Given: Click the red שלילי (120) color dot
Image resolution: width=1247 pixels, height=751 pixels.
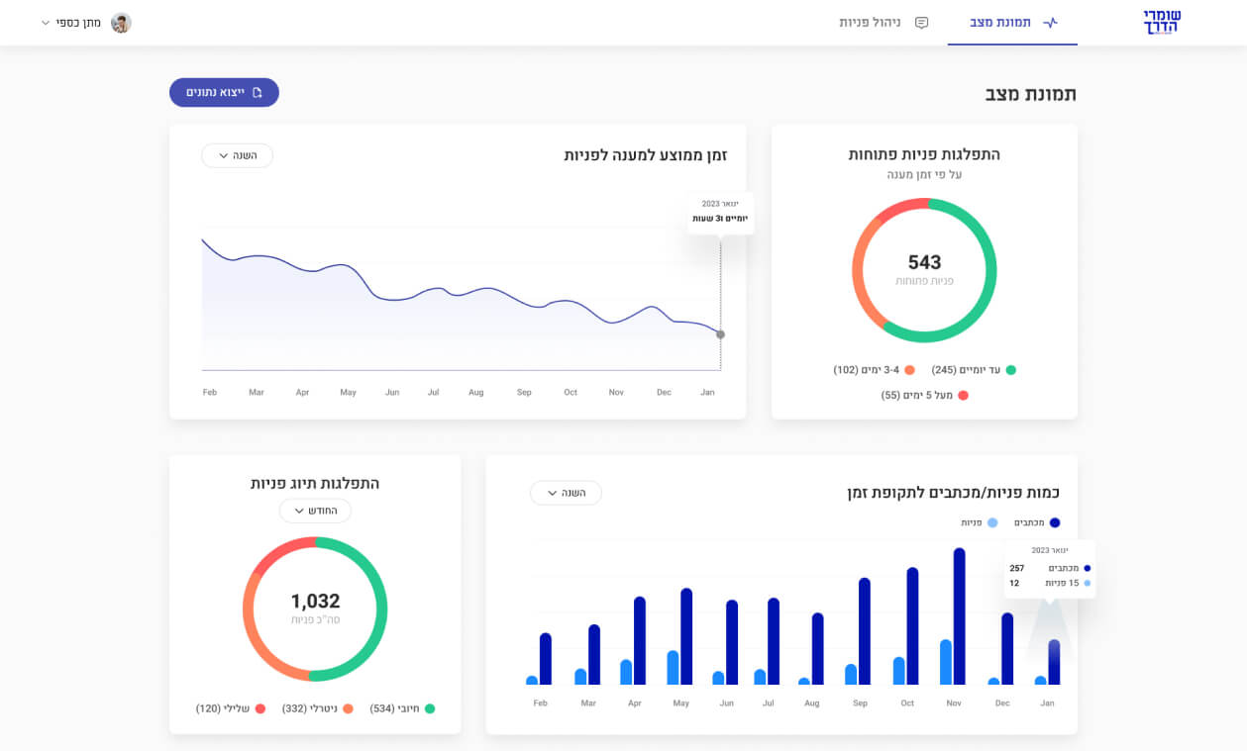Looking at the screenshot, I should tap(260, 708).
